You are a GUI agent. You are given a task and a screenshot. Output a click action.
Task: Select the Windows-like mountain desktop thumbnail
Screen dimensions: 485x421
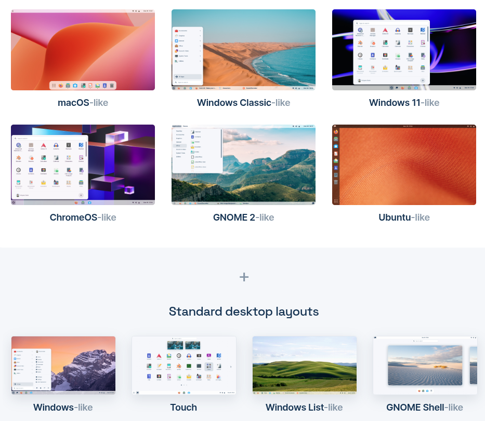click(x=63, y=365)
